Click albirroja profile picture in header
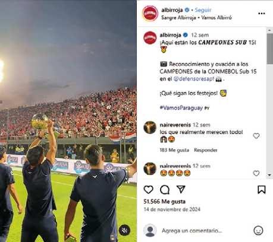 click(150, 14)
